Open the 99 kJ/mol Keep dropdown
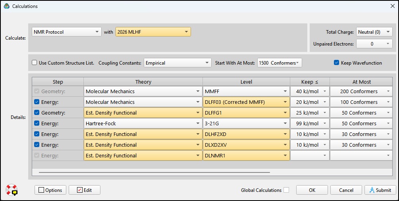 (x=310, y=123)
